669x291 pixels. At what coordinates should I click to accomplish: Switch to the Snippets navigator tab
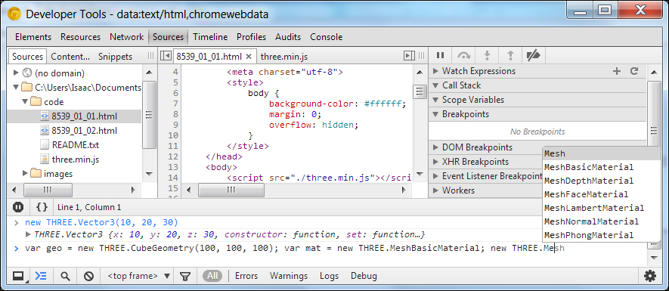point(115,57)
